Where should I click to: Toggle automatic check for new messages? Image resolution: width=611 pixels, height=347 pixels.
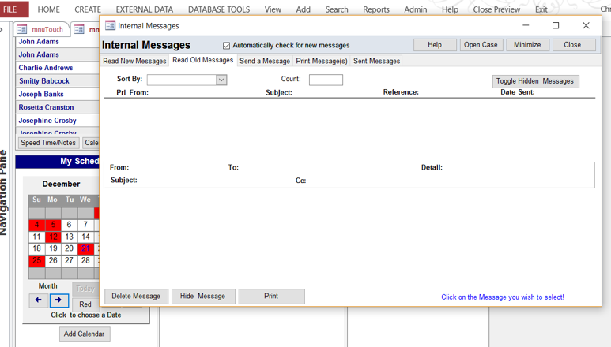[x=227, y=46]
